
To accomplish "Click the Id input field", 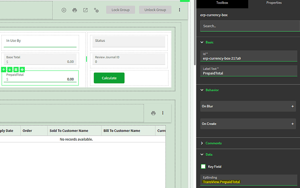I will pos(249,56).
